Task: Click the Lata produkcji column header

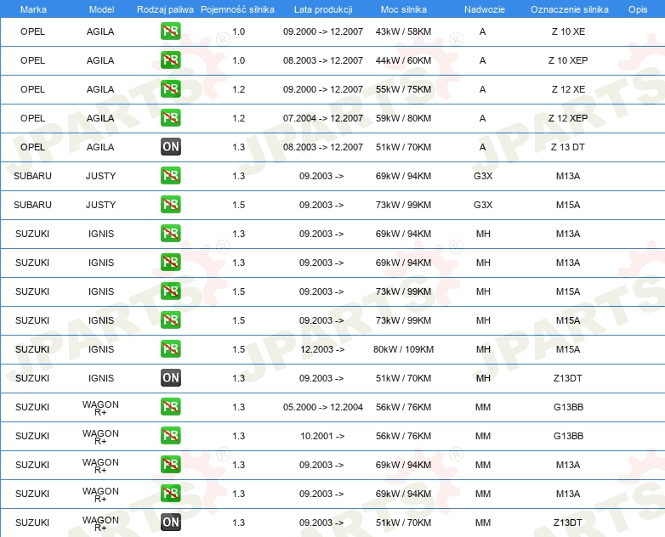Action: coord(323,9)
